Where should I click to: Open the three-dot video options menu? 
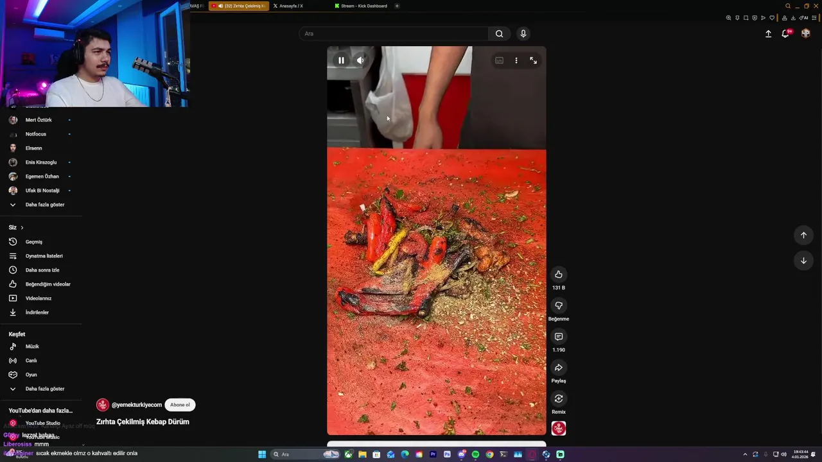[x=516, y=60]
